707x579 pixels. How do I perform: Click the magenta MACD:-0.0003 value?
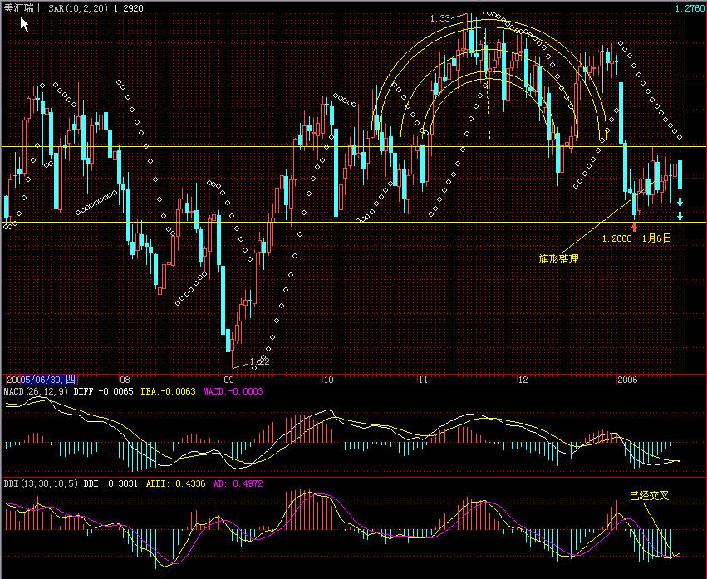tap(233, 391)
